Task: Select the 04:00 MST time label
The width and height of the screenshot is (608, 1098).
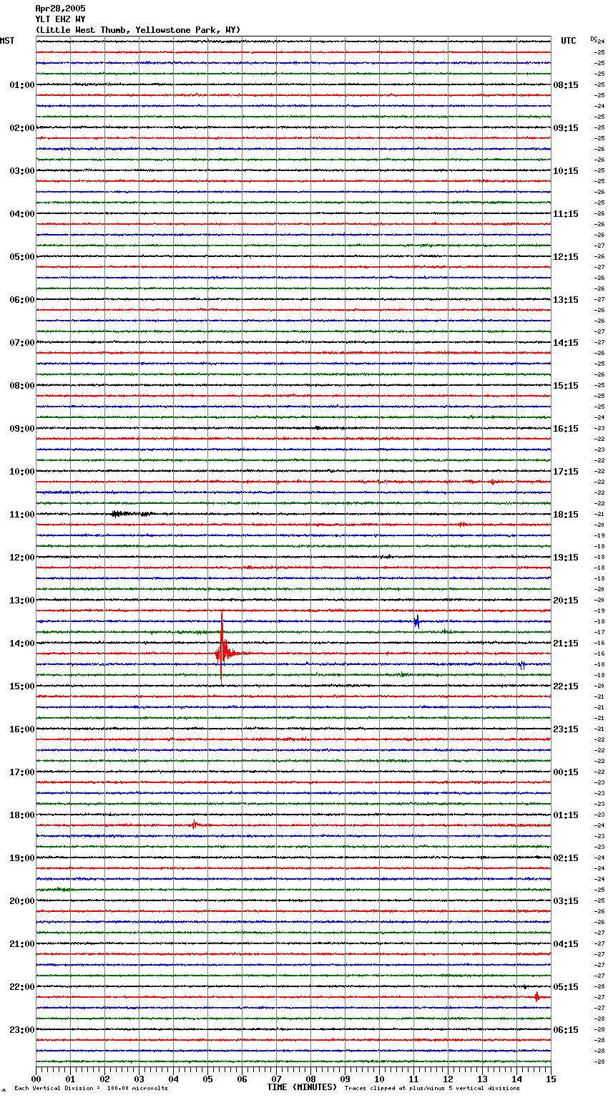Action: 22,214
